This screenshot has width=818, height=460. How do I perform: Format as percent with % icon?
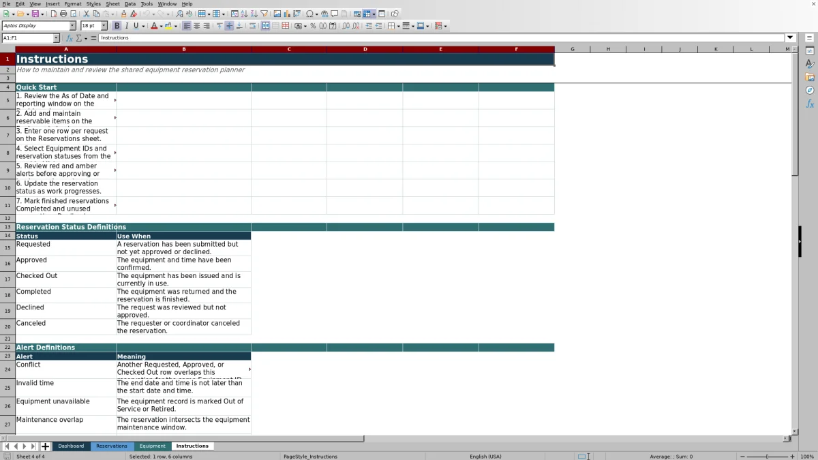tap(313, 26)
